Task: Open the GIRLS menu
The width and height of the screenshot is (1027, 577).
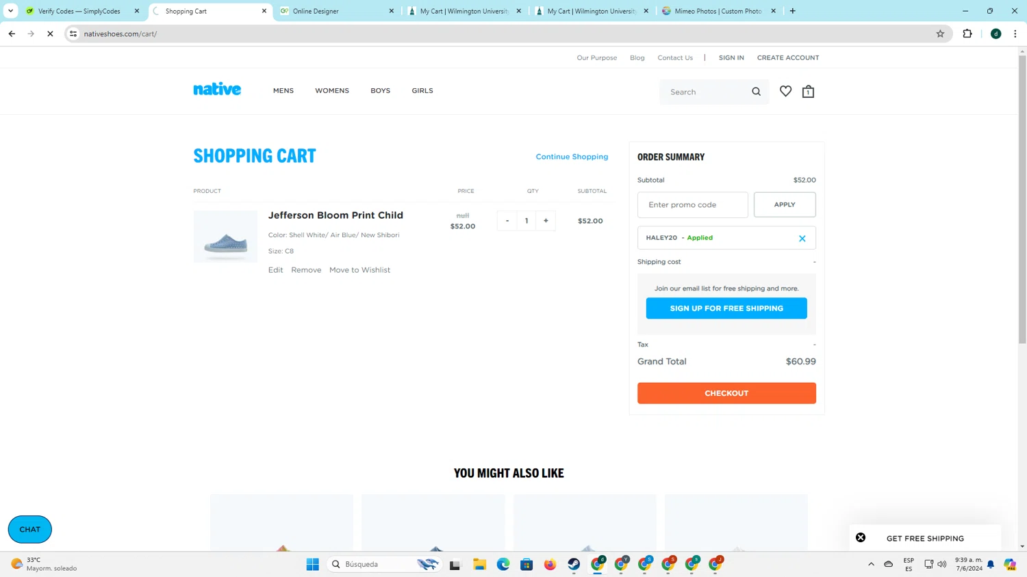Action: (422, 90)
